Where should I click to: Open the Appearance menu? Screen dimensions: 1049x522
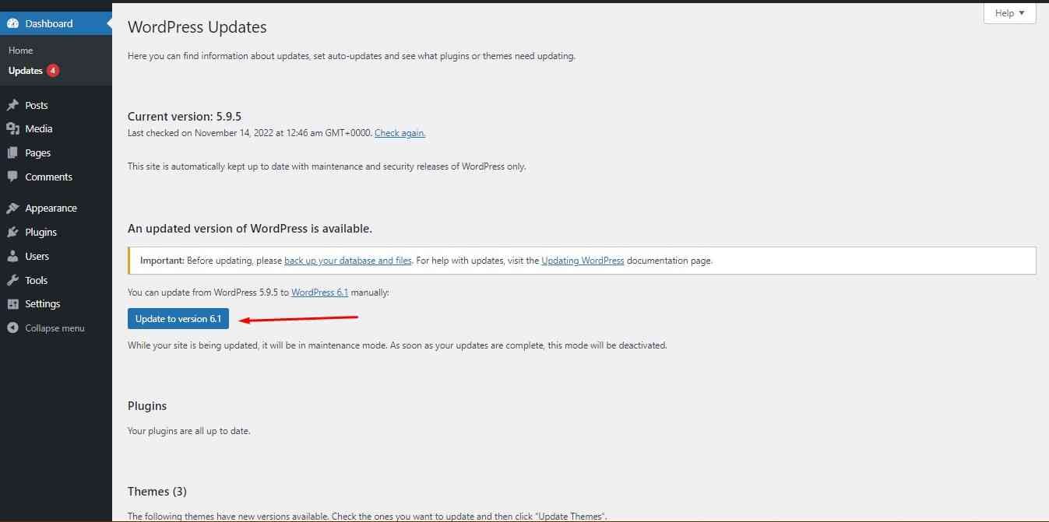pos(56,208)
